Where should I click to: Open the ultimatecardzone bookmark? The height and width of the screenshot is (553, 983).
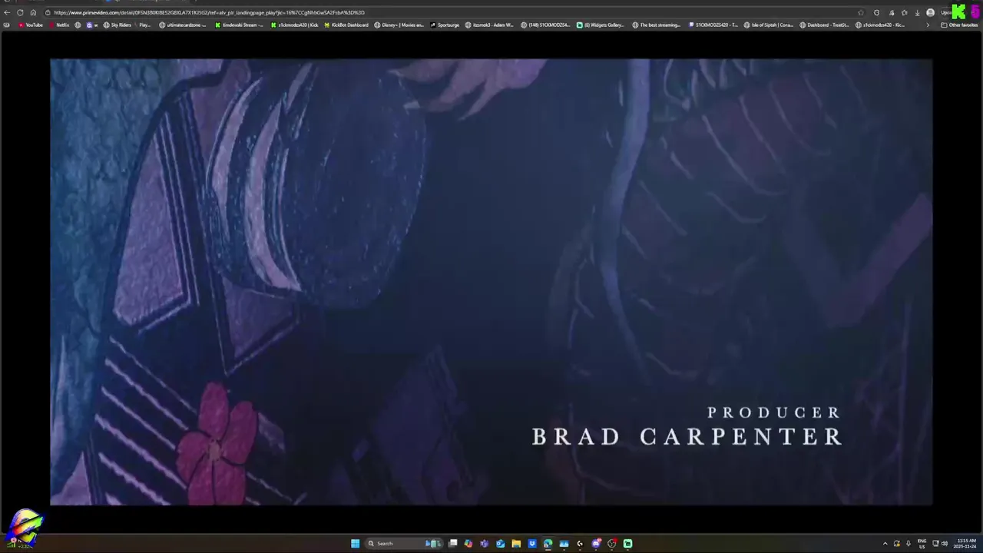click(183, 25)
